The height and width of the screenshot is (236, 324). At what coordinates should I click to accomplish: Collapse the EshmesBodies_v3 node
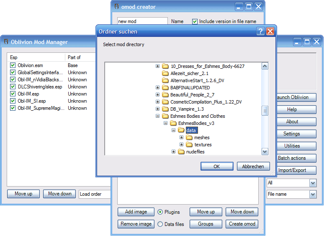[165, 123]
